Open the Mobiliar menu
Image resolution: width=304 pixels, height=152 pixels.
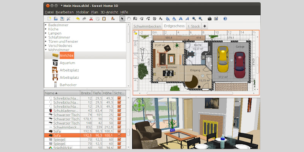tap(82, 12)
